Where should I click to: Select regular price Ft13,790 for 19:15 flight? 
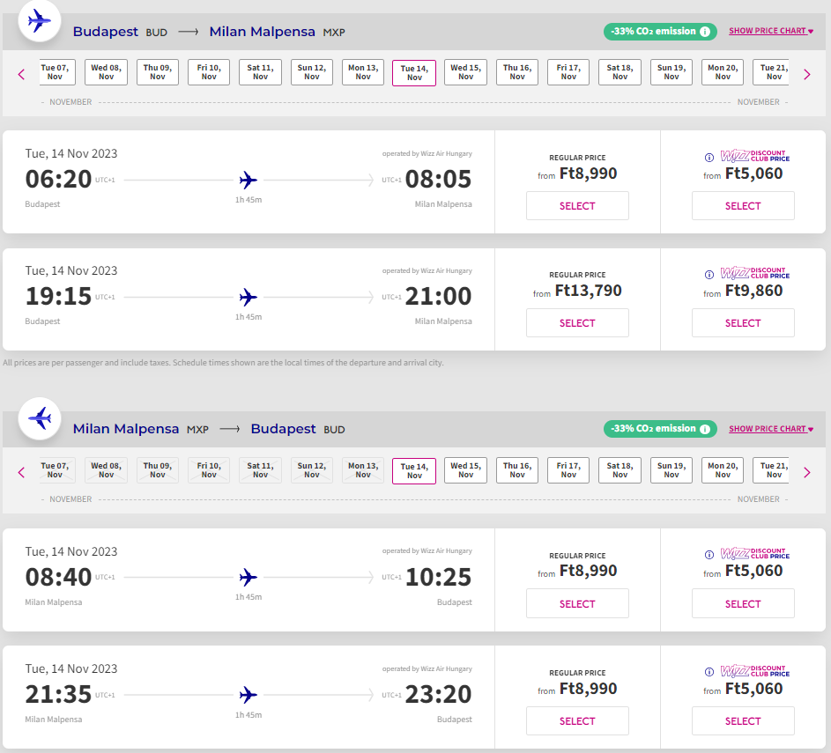(577, 323)
